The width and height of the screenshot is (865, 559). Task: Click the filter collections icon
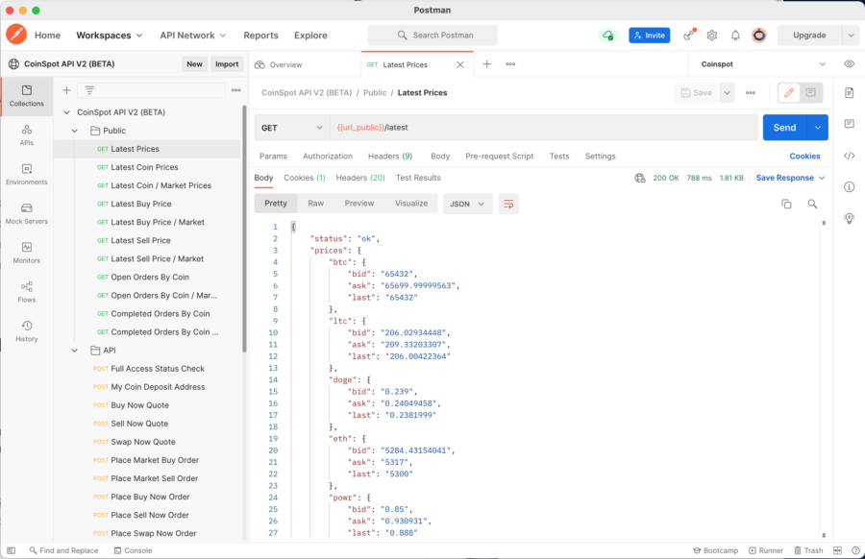click(89, 90)
